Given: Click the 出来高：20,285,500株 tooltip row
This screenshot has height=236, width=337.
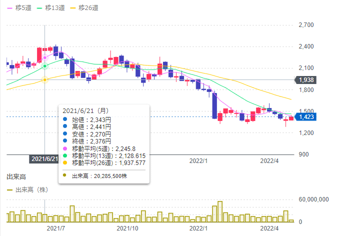Looking at the screenshot, I should (x=95, y=176).
